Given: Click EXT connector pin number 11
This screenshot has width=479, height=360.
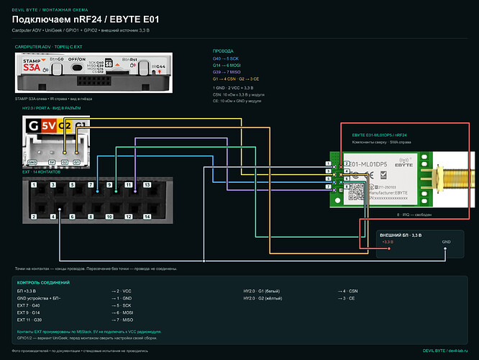Looking at the screenshot, I should 128,185.
